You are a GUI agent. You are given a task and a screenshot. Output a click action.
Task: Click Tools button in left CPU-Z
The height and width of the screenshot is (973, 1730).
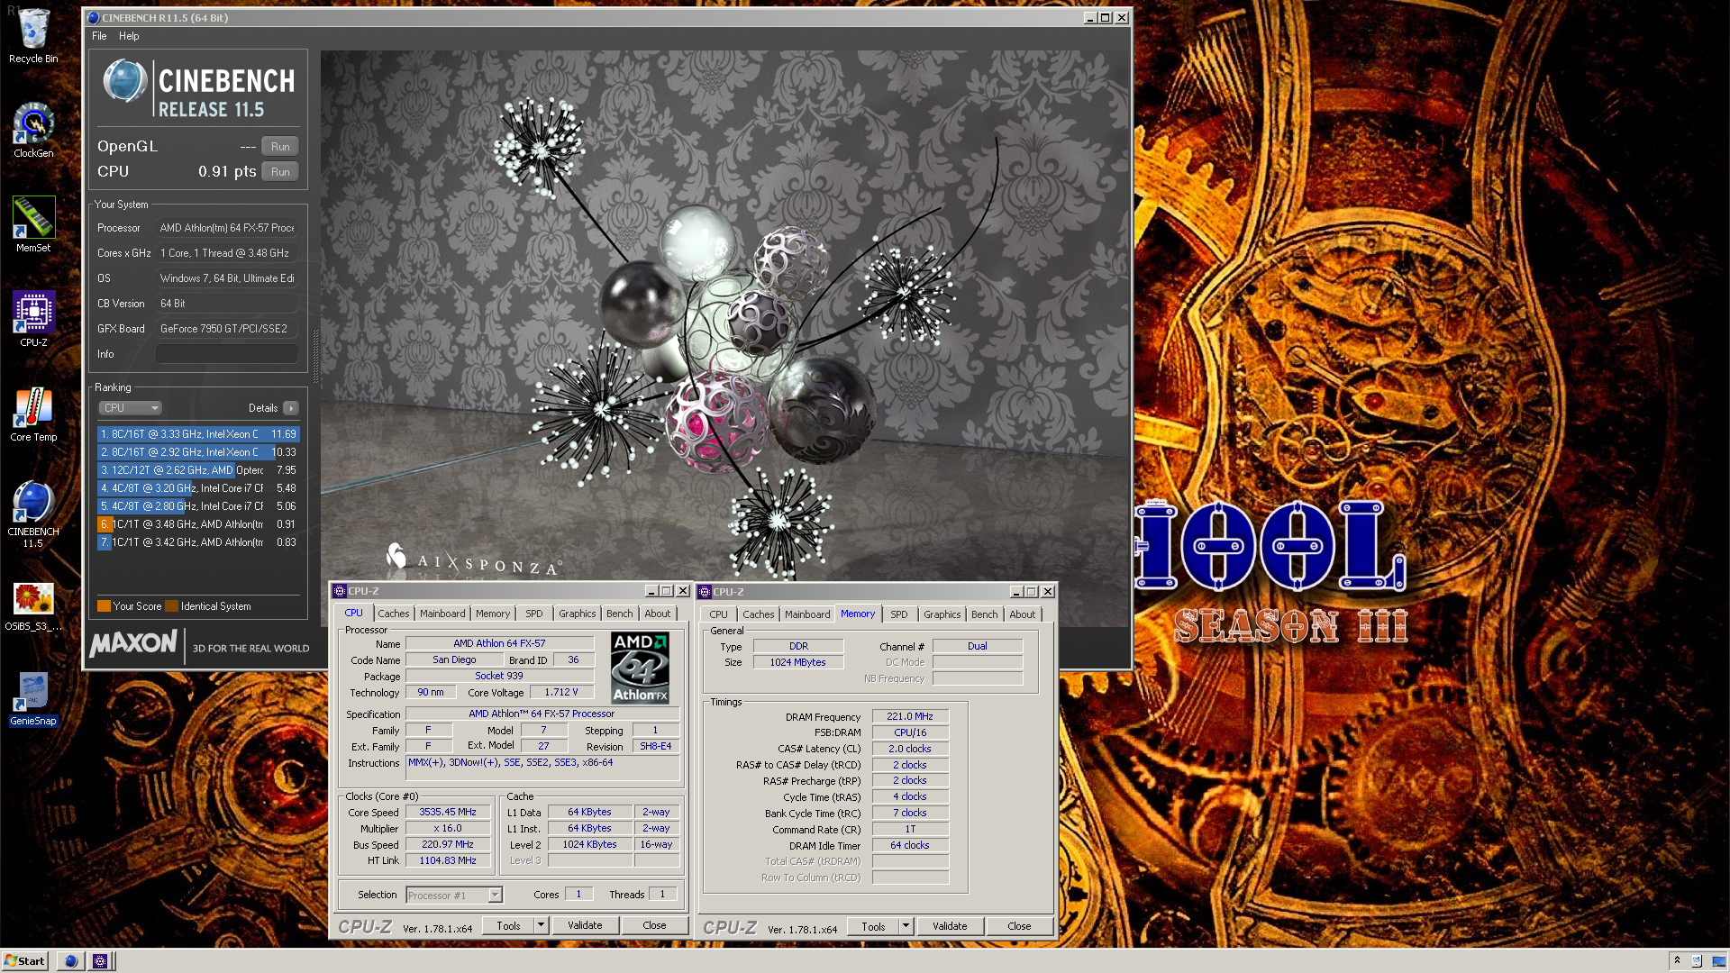(508, 925)
